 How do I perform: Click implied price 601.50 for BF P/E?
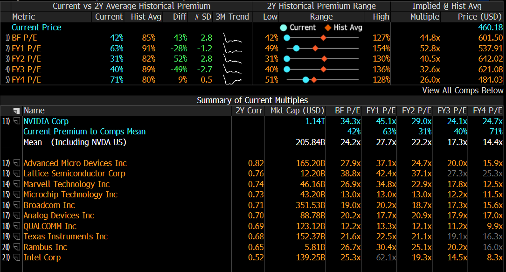491,38
